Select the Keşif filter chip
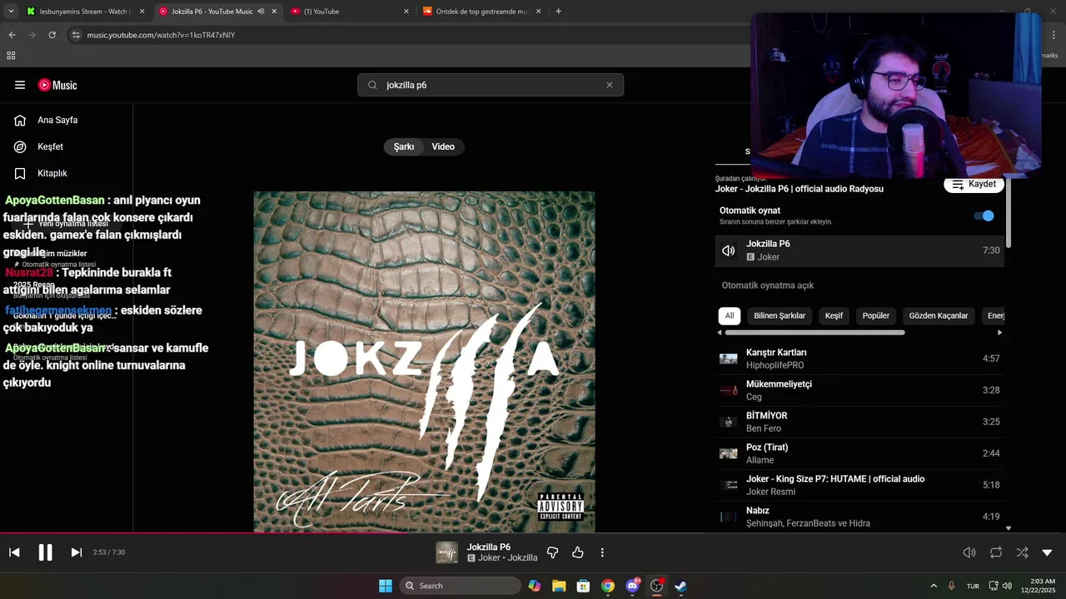This screenshot has height=599, width=1066. coord(834,316)
